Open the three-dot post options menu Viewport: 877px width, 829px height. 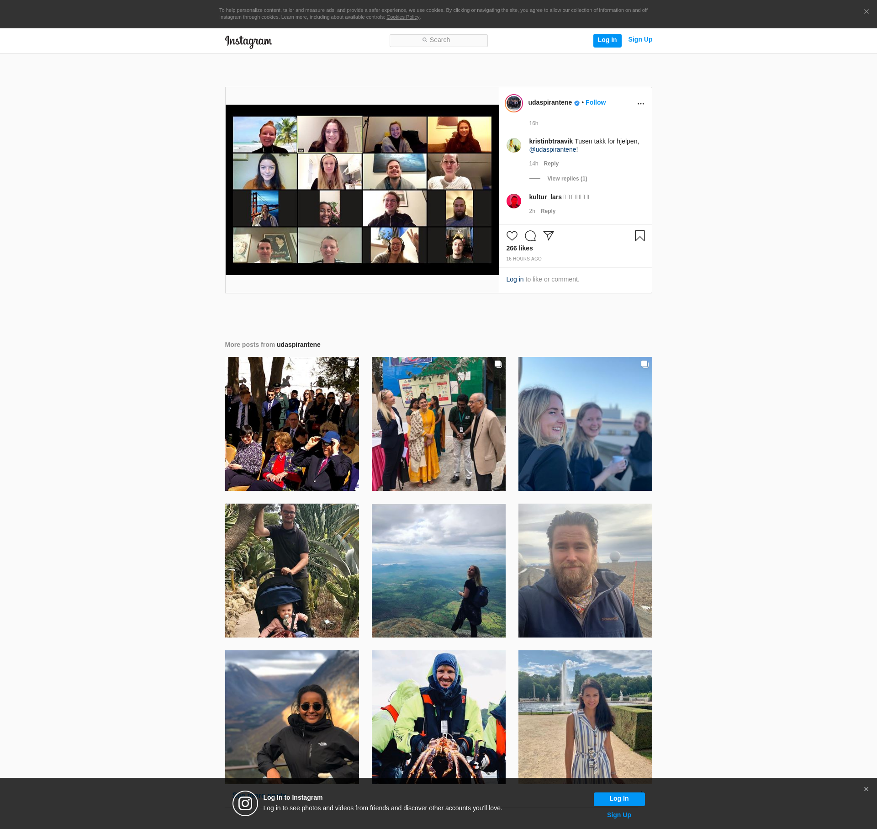point(640,104)
